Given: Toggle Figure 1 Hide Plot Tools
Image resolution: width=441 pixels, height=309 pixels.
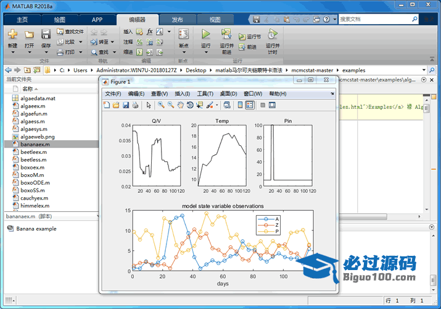Looking at the screenshot, I should click(x=263, y=105).
